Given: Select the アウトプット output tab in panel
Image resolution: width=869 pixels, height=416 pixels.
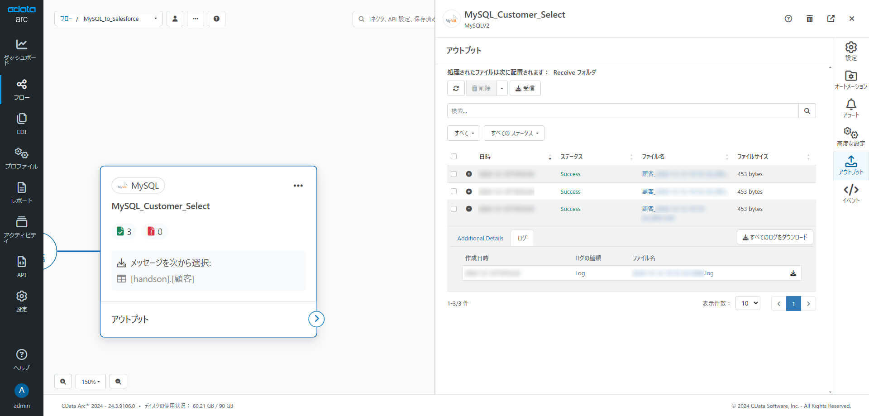Looking at the screenshot, I should pos(851,165).
